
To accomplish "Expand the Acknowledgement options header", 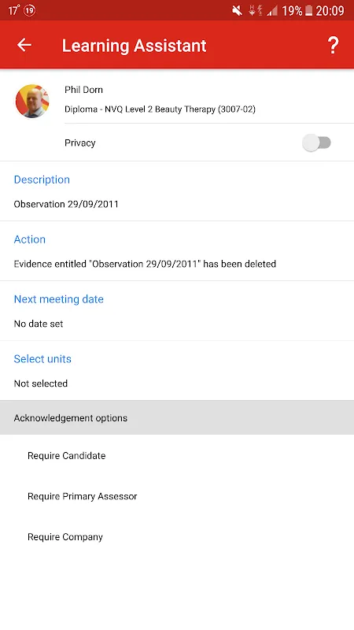I will [x=177, y=417].
